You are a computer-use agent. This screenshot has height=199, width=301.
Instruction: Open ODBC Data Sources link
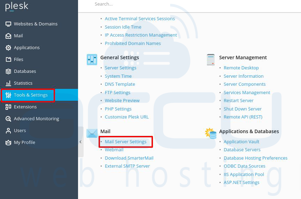pyautogui.click(x=244, y=166)
